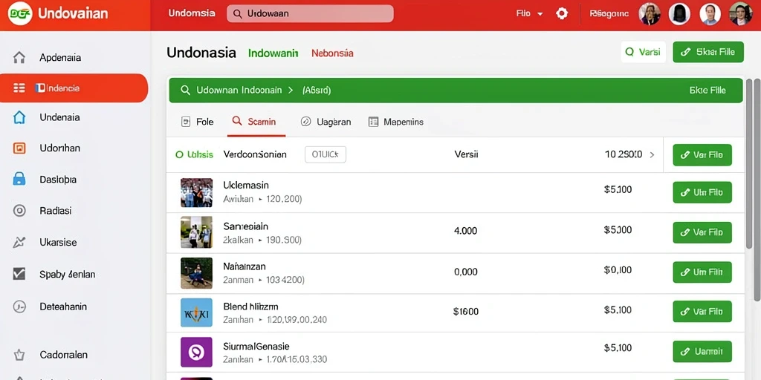Click the green button in Sameeialn row
761x380 pixels.
702,232
